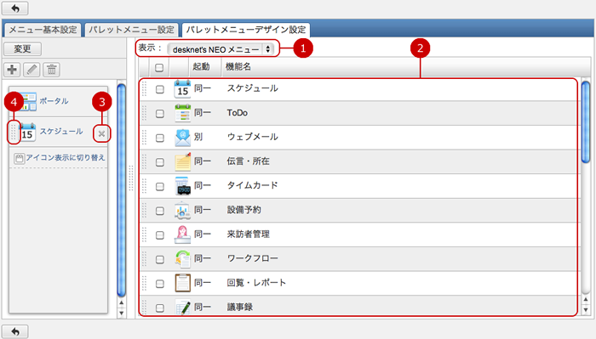
Task: Click the drag handle of palette スケジュール
Action: [14, 132]
